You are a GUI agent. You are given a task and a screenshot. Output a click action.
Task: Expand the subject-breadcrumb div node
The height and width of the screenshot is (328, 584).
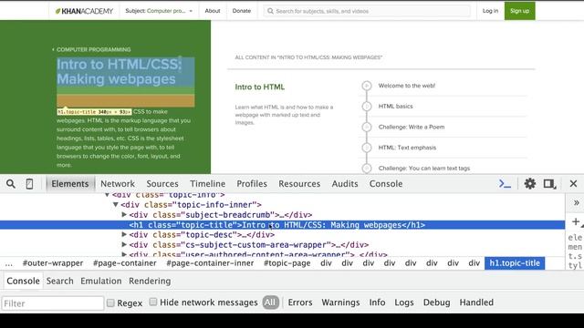124,215
